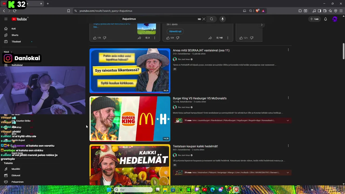Image resolution: width=345 pixels, height=194 pixels.
Task: Open more options for Burger King VS video
Action: coord(288,98)
